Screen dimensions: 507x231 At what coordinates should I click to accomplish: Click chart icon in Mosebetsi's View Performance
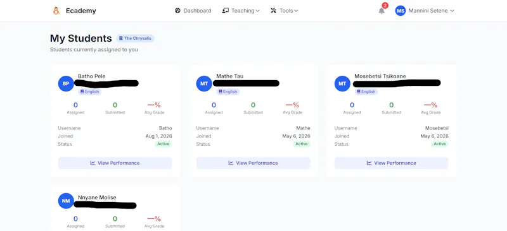pyautogui.click(x=369, y=163)
